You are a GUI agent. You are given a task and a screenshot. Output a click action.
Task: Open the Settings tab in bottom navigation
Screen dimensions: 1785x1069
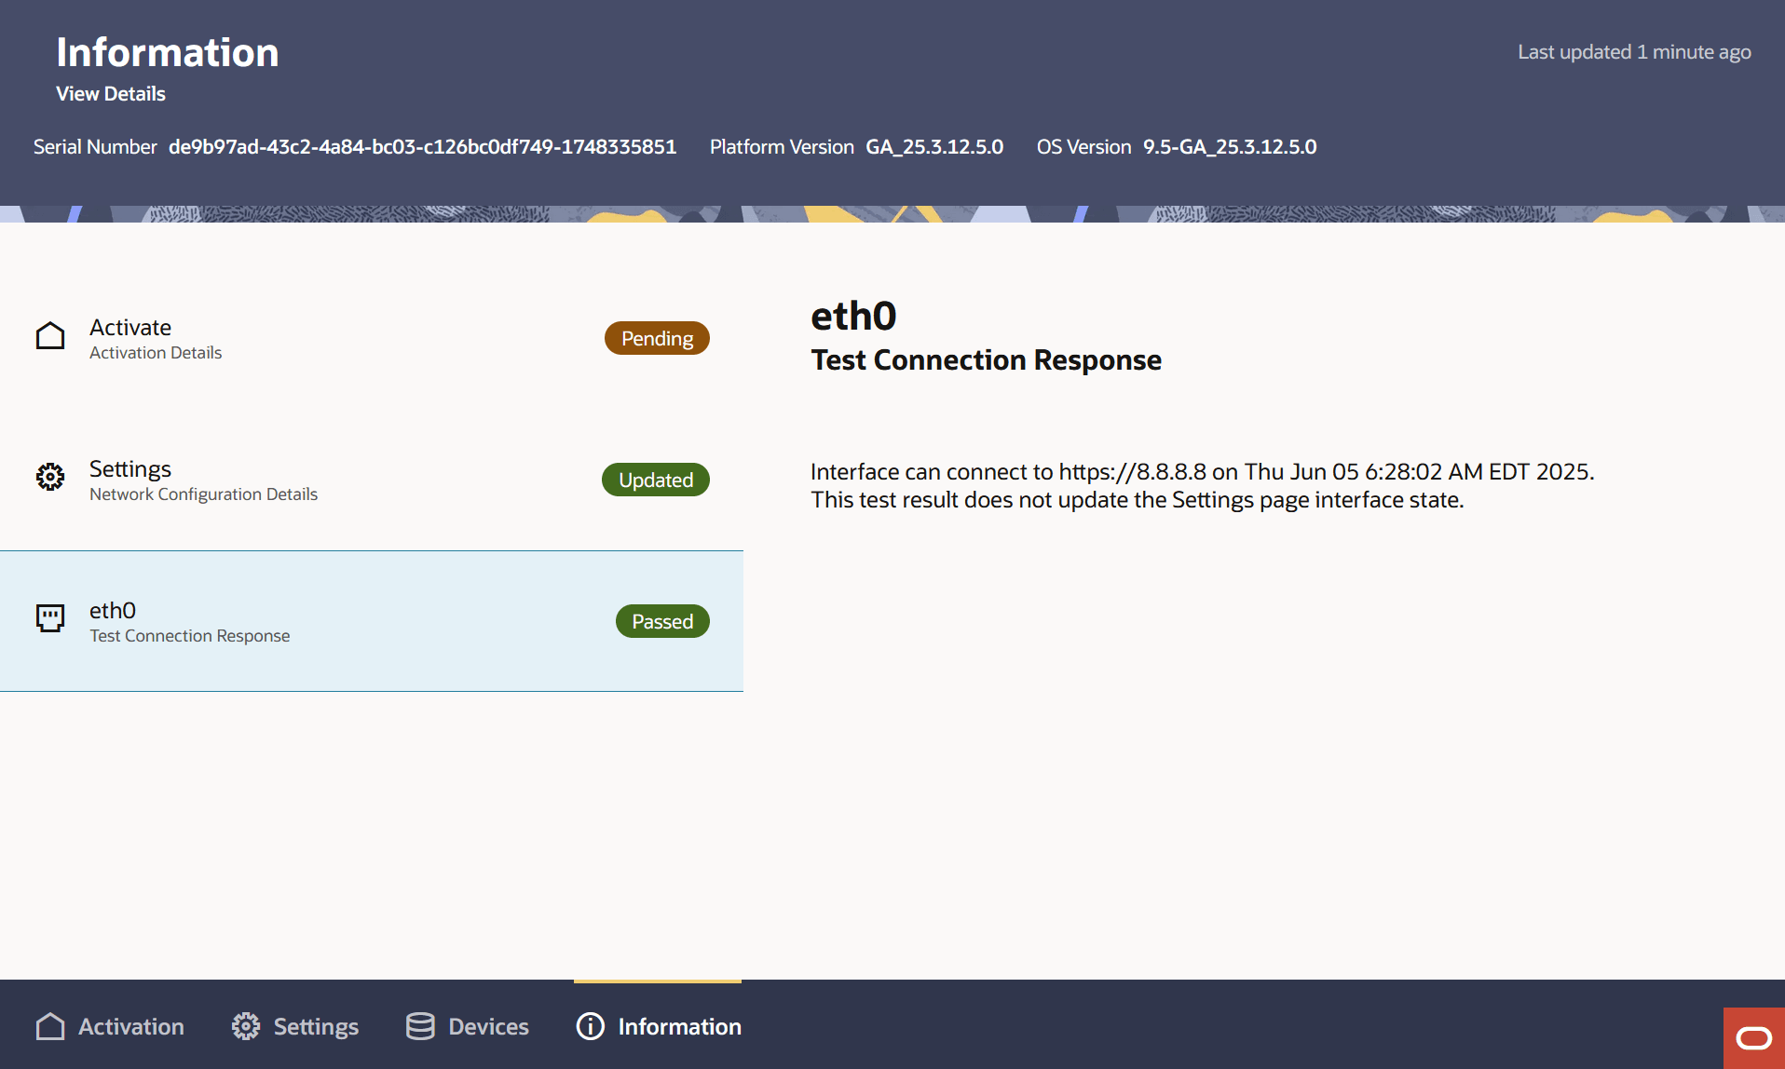316,1026
